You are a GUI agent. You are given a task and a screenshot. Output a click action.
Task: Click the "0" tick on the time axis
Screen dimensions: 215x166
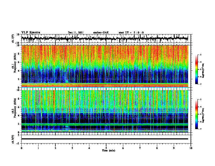click(x=21, y=148)
